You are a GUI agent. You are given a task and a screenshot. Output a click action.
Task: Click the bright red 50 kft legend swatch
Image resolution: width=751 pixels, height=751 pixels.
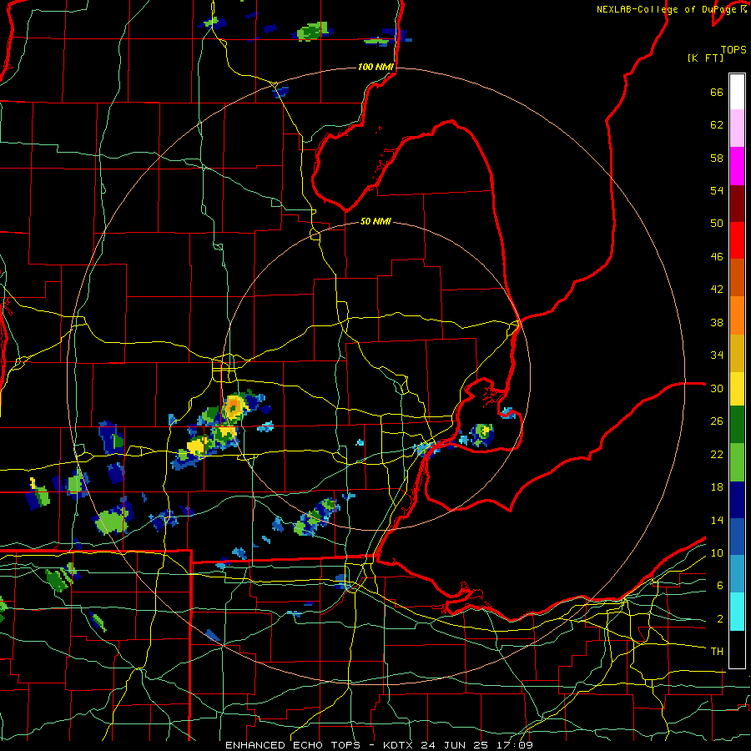coord(737,240)
